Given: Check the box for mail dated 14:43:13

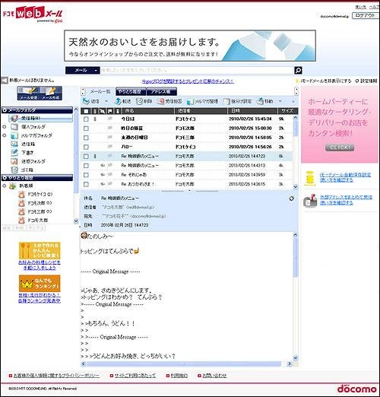Looking at the screenshot, I should pos(86,166).
